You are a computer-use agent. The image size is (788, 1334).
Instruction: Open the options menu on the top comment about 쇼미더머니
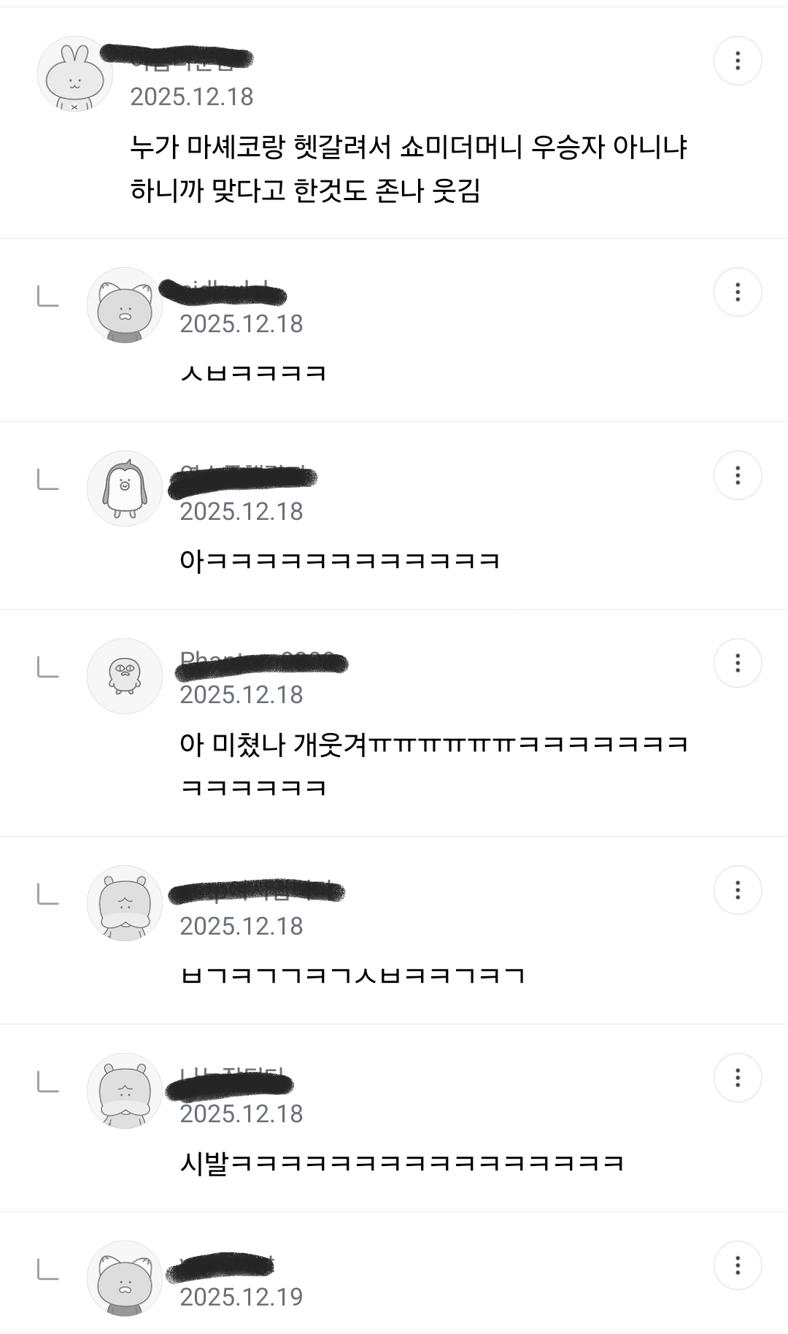pyautogui.click(x=738, y=61)
